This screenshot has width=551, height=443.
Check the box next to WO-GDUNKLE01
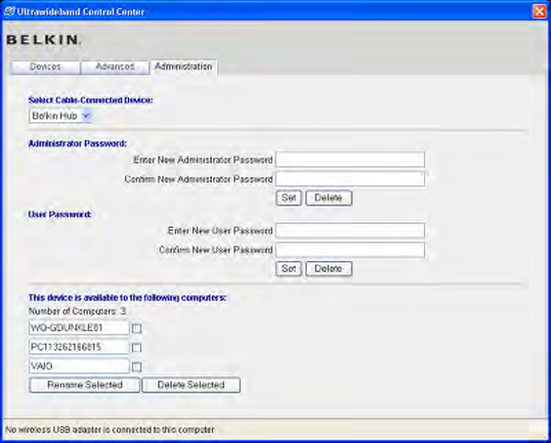136,329
